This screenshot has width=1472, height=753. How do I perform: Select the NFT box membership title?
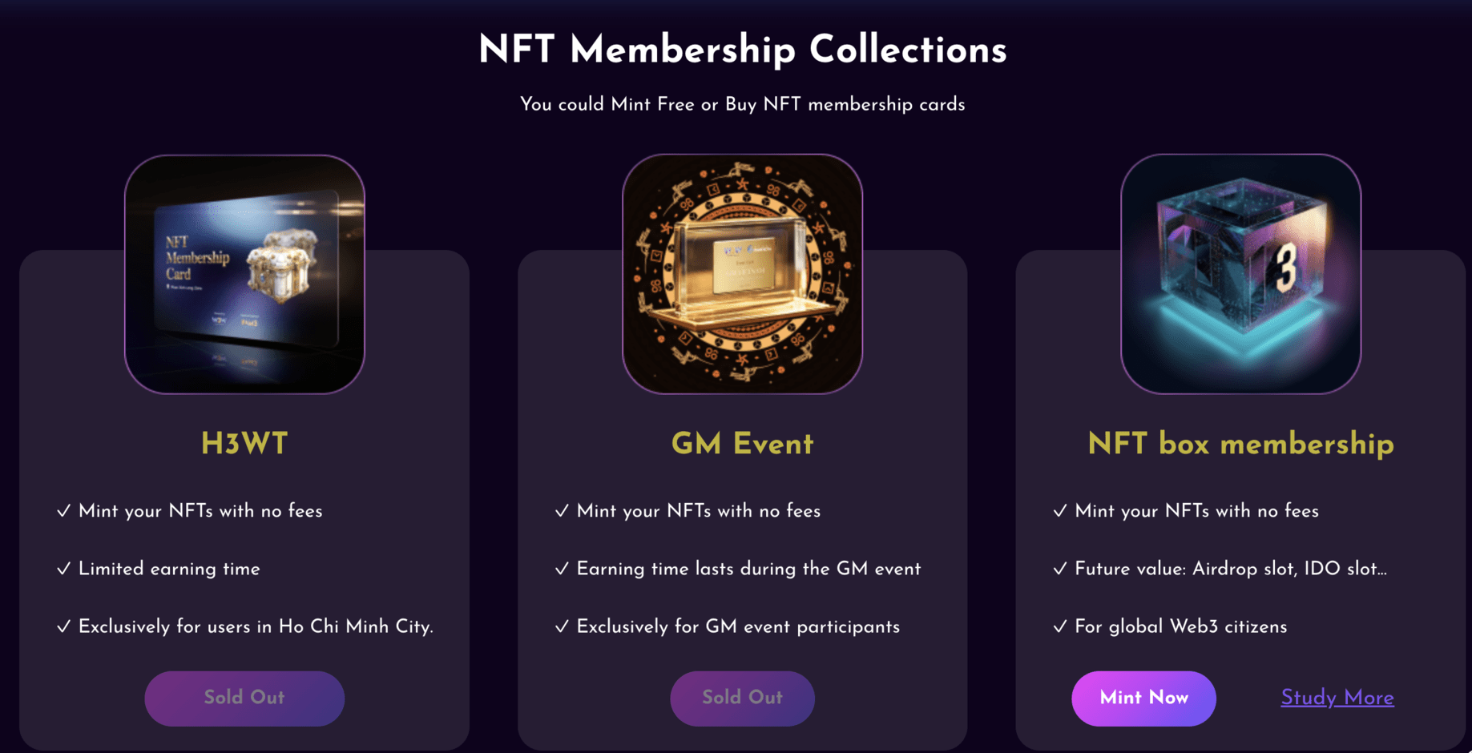click(1240, 444)
